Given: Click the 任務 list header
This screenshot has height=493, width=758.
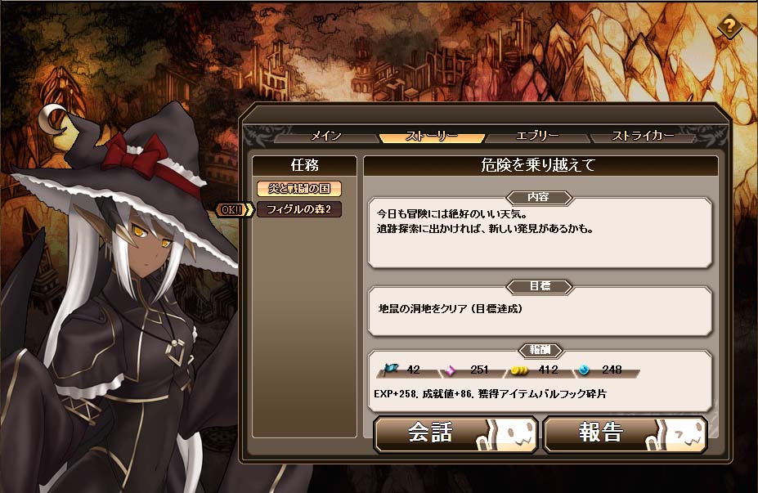Looking at the screenshot, I should coord(304,165).
